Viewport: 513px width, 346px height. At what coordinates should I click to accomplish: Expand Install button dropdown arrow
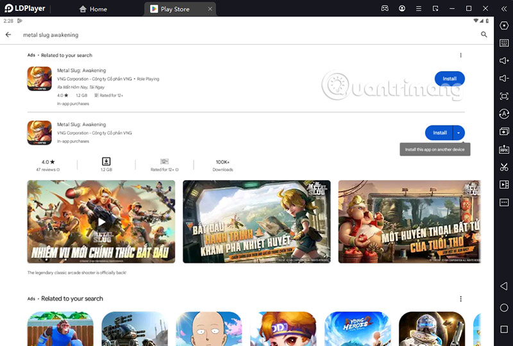coord(458,133)
